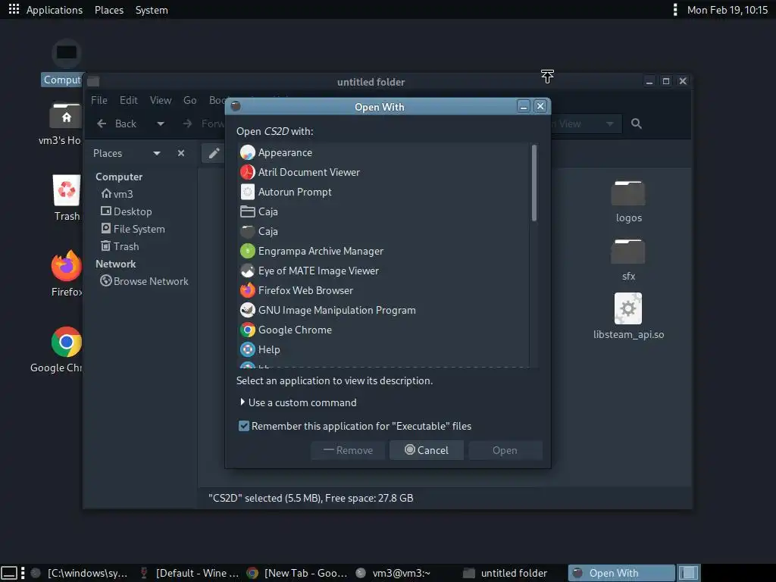Open Places menu in top panel

point(109,10)
